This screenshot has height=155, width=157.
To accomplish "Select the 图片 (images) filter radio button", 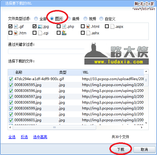I will point(52,18).
